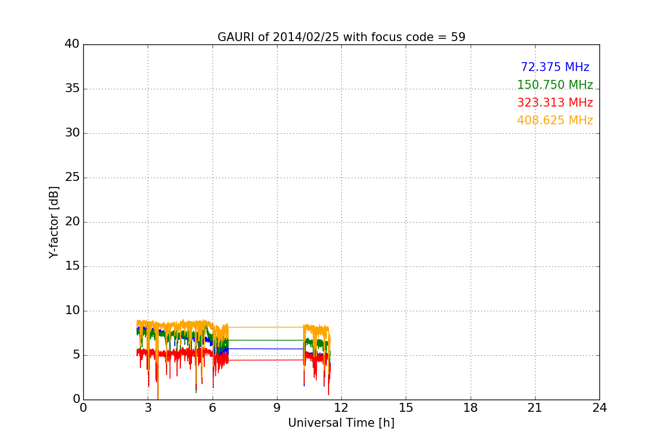Click the x-axis tick label 21
Viewport: 666px width, 444px height.
pos(535,408)
